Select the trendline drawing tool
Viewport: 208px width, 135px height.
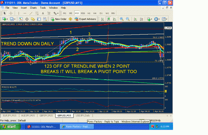point(31,13)
